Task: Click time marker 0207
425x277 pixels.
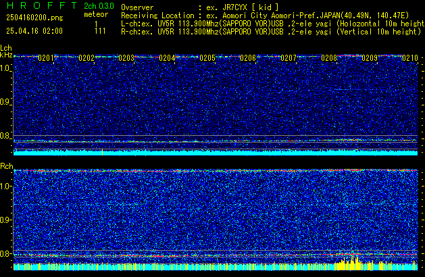Action: [289, 58]
